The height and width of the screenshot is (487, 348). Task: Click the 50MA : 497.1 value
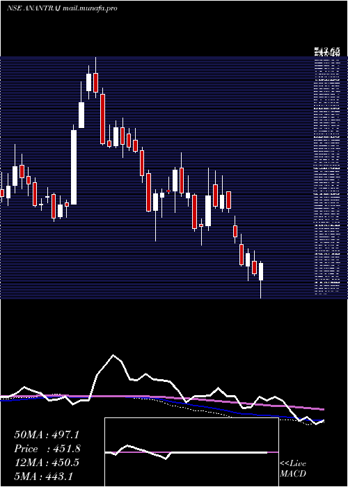coord(47,435)
